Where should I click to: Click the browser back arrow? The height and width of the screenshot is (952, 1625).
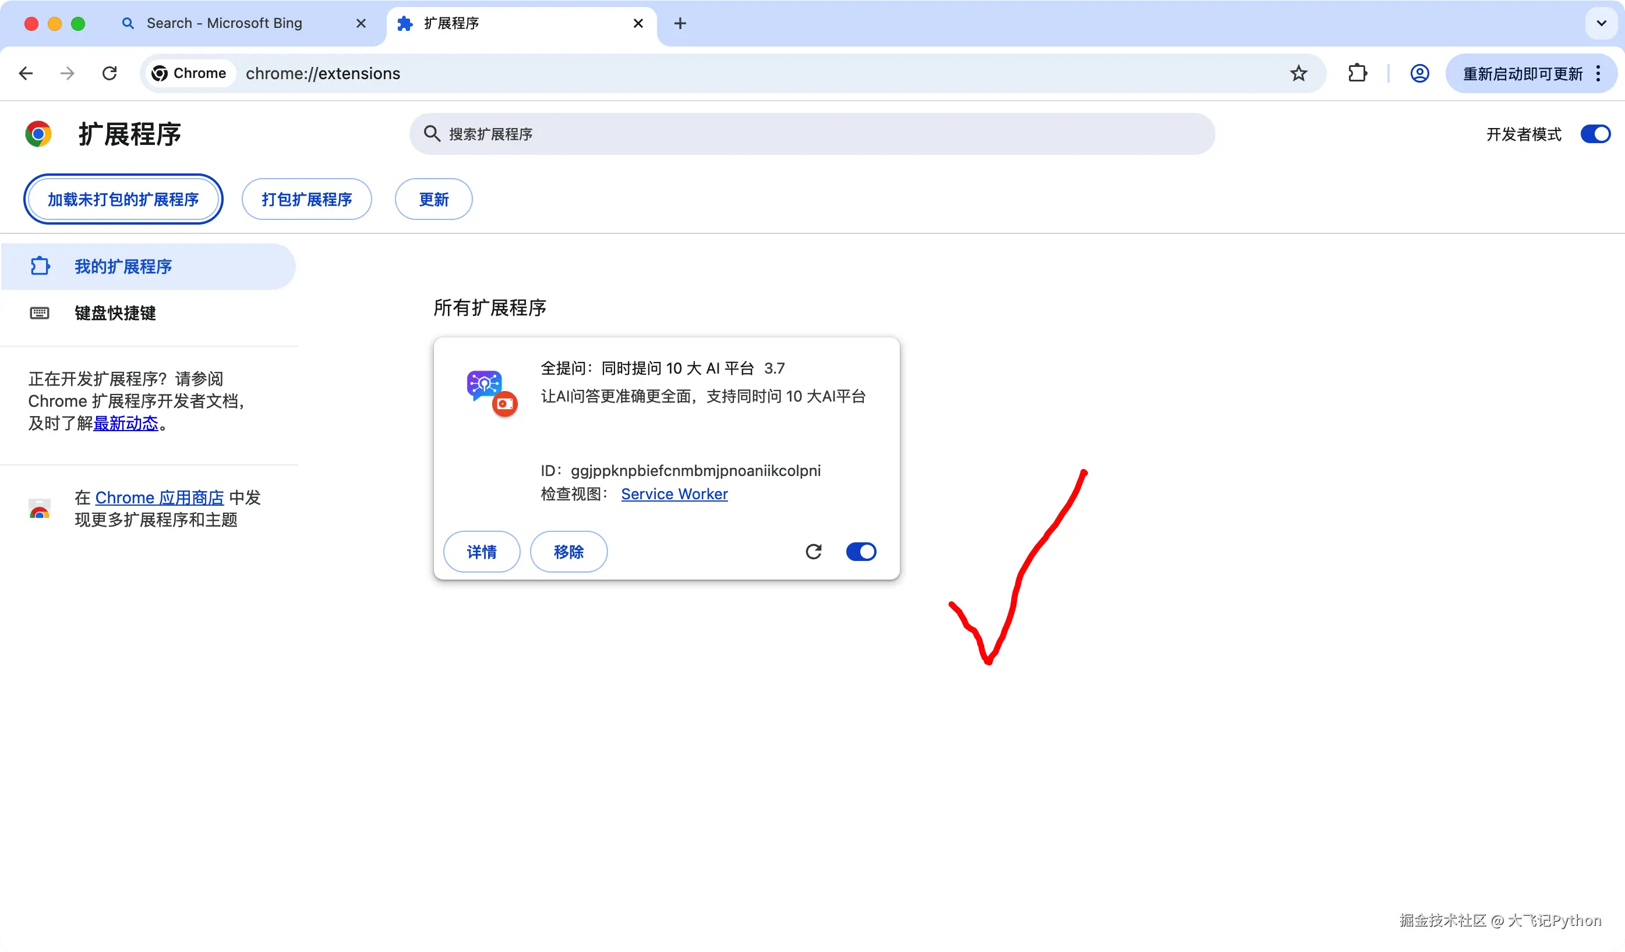tap(26, 73)
